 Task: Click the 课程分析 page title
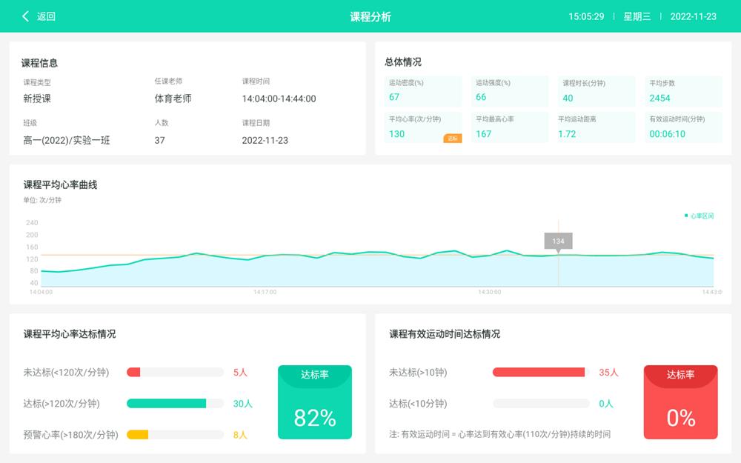370,16
